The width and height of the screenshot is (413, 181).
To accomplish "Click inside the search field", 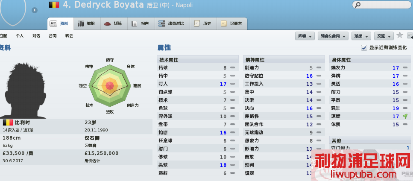I will click(382, 4).
